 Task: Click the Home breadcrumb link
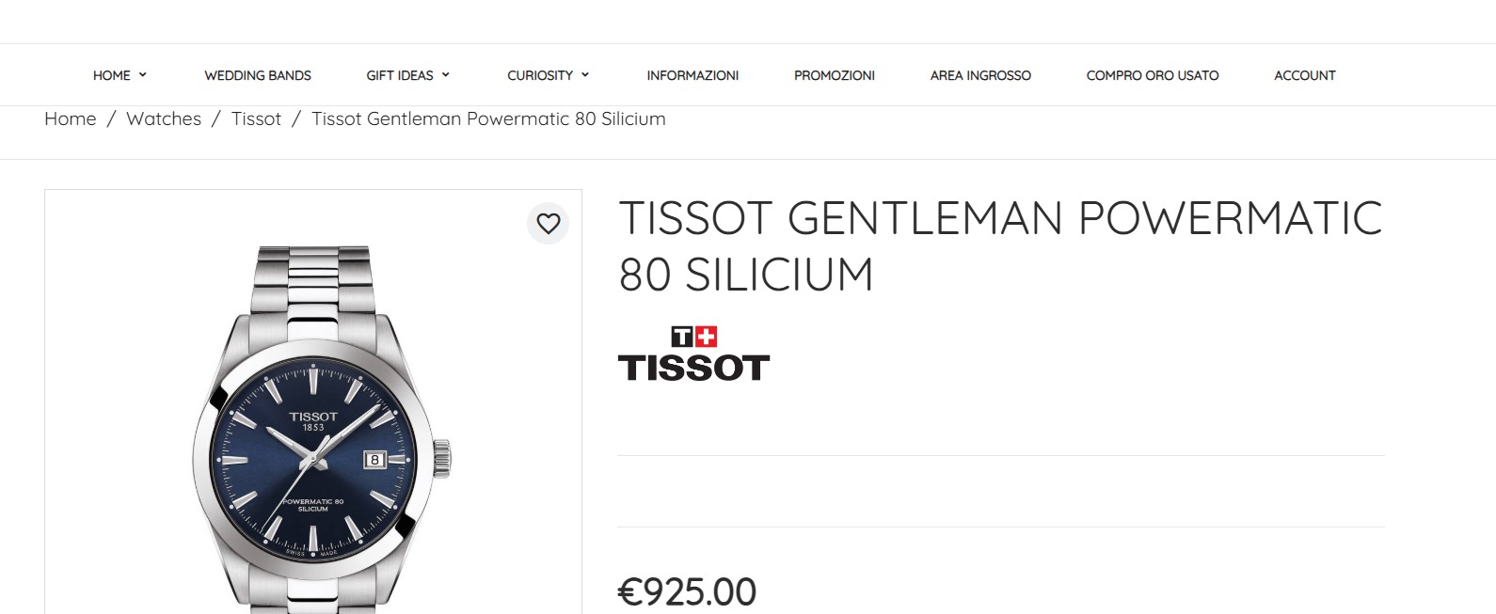tap(71, 118)
